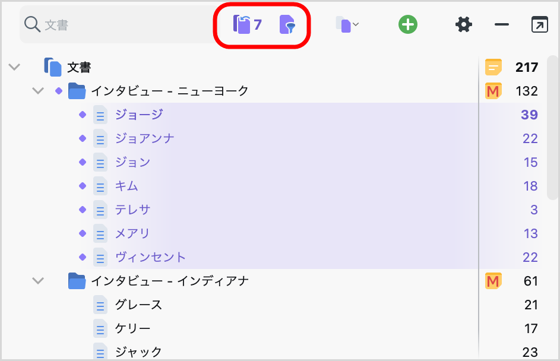The height and width of the screenshot is (361, 560).
Task: Open the document display dropdown in toolbar
Action: pyautogui.click(x=347, y=24)
